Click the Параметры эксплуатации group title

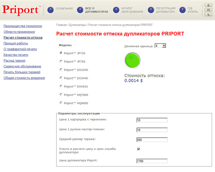pos(79,113)
